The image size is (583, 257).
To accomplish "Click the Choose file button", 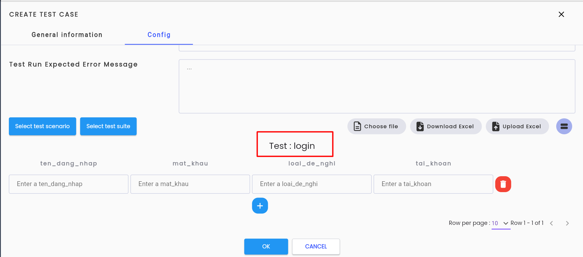I will click(376, 126).
